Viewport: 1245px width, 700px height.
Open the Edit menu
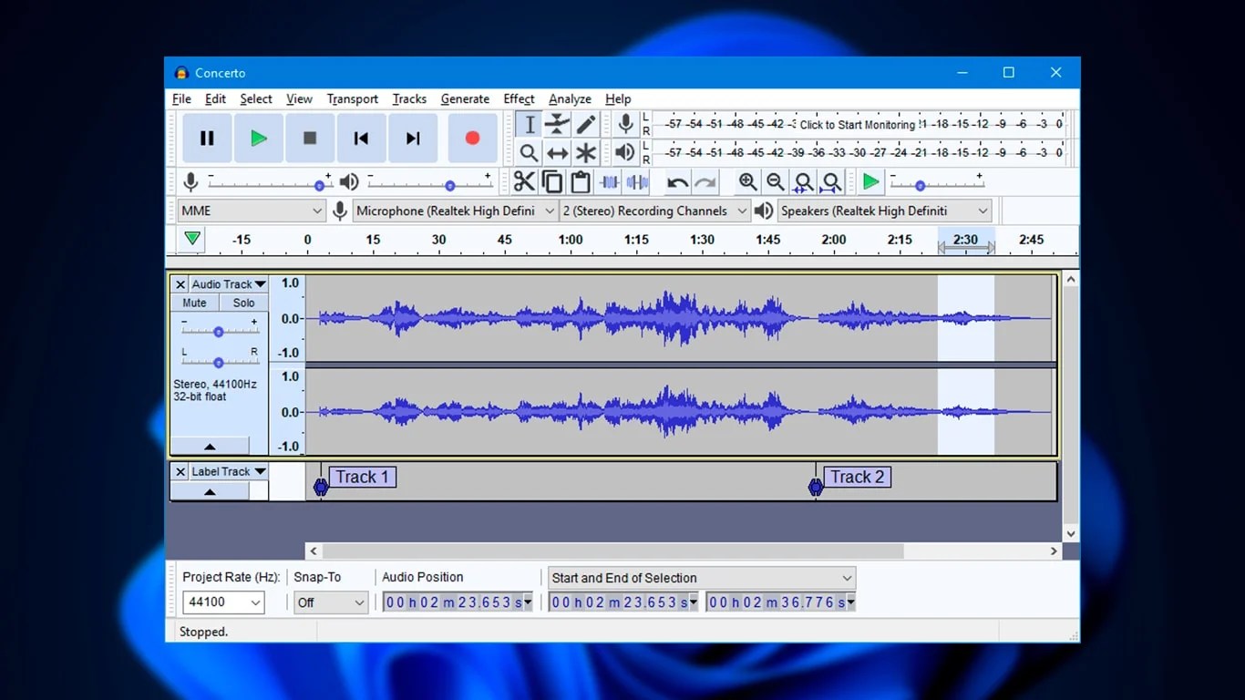click(x=215, y=98)
